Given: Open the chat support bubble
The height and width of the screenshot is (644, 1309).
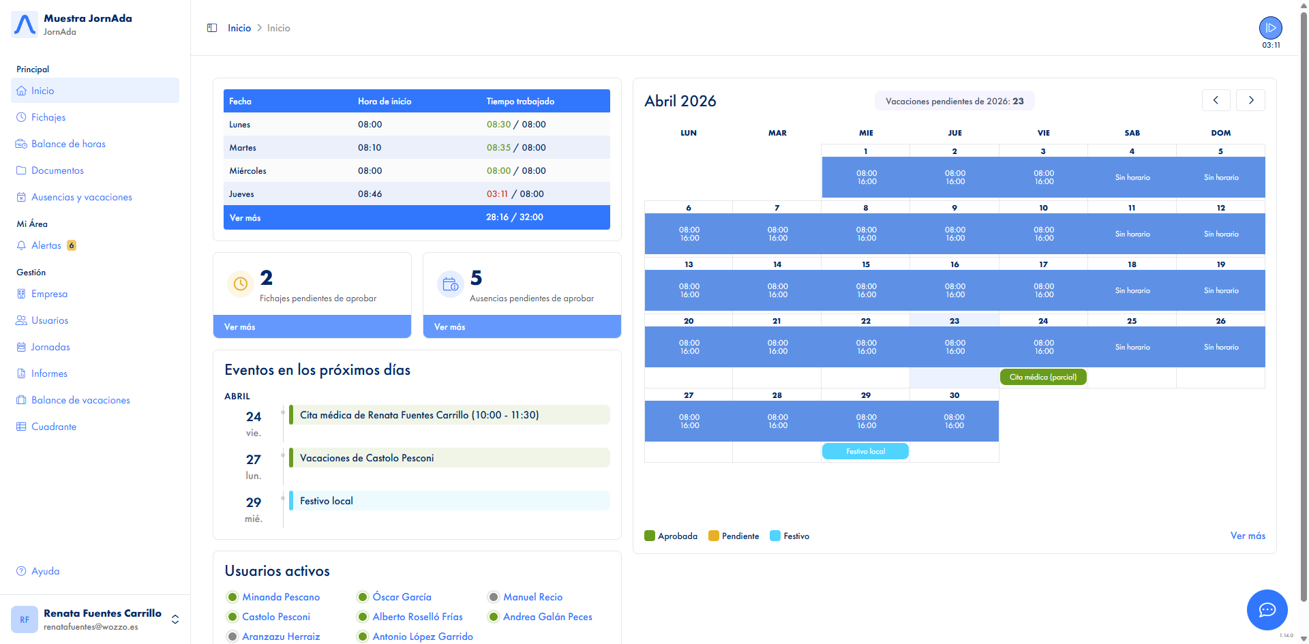Looking at the screenshot, I should [1267, 610].
